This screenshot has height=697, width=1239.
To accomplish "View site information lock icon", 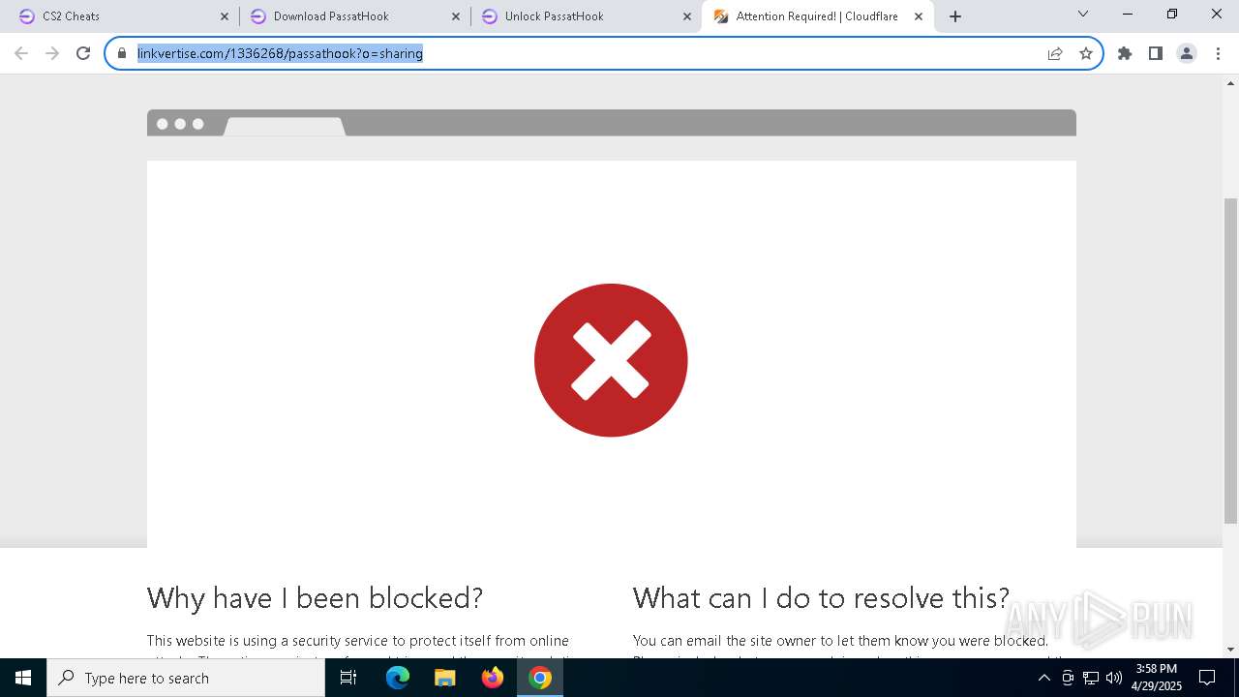I will pos(122,53).
